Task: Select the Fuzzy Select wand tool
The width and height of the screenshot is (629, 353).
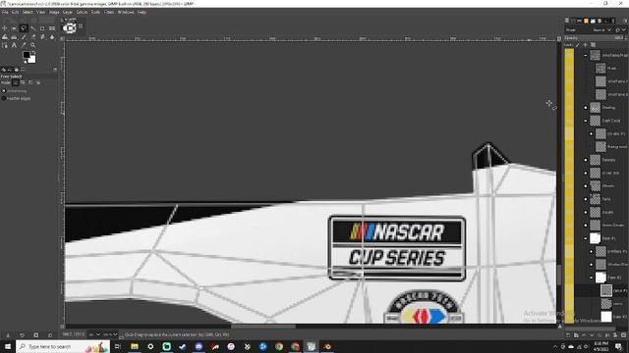Action: (33, 28)
